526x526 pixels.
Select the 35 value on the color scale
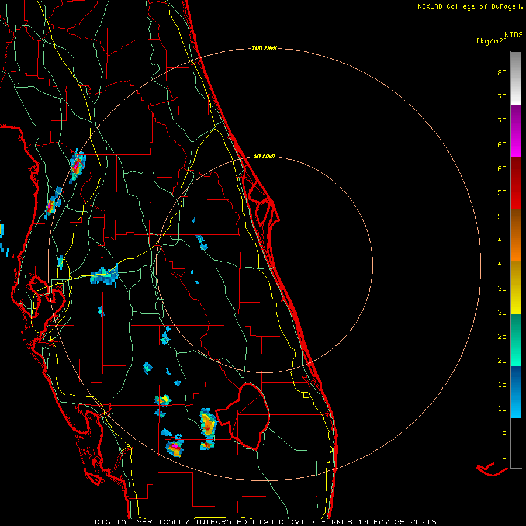click(x=502, y=289)
